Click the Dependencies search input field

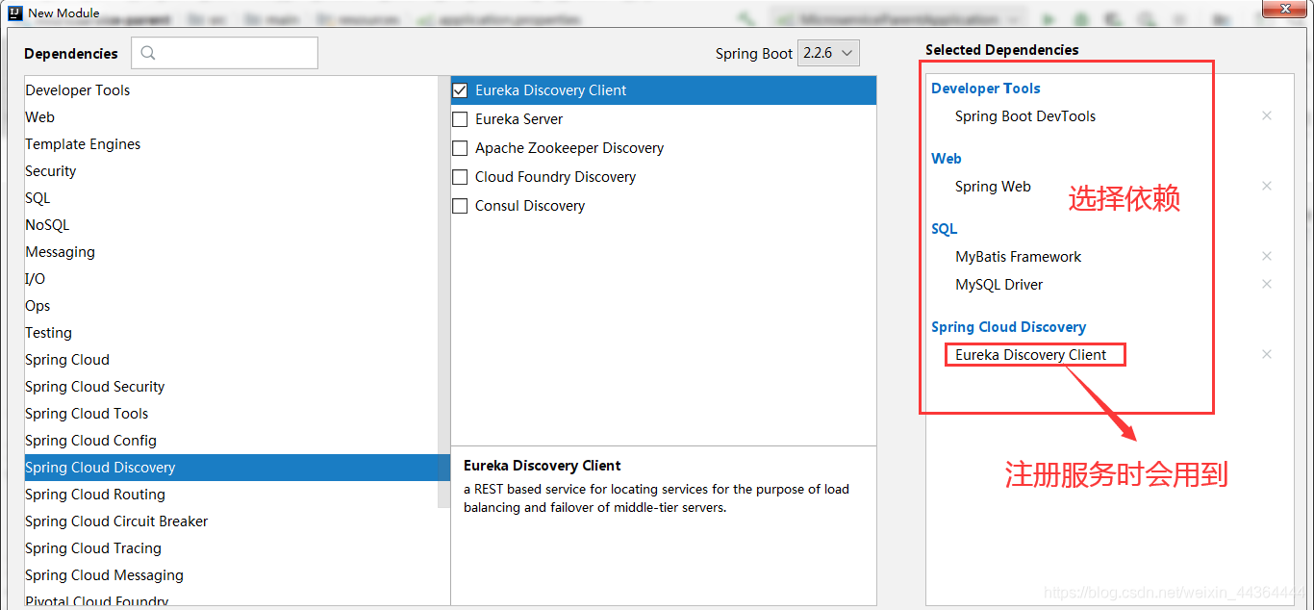pyautogui.click(x=224, y=53)
